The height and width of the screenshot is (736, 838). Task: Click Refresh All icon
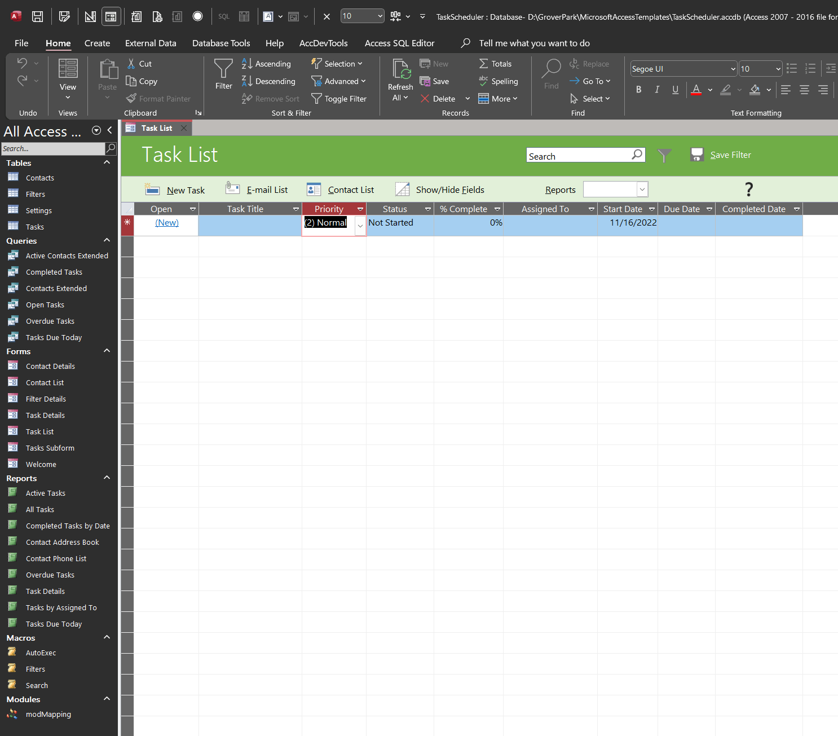pyautogui.click(x=401, y=70)
